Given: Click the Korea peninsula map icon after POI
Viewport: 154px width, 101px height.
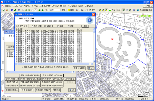Looking at the screenshot, I should (124, 10).
